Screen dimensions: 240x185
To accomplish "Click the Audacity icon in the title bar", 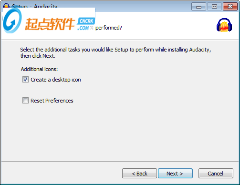I will pyautogui.click(x=6, y=5).
